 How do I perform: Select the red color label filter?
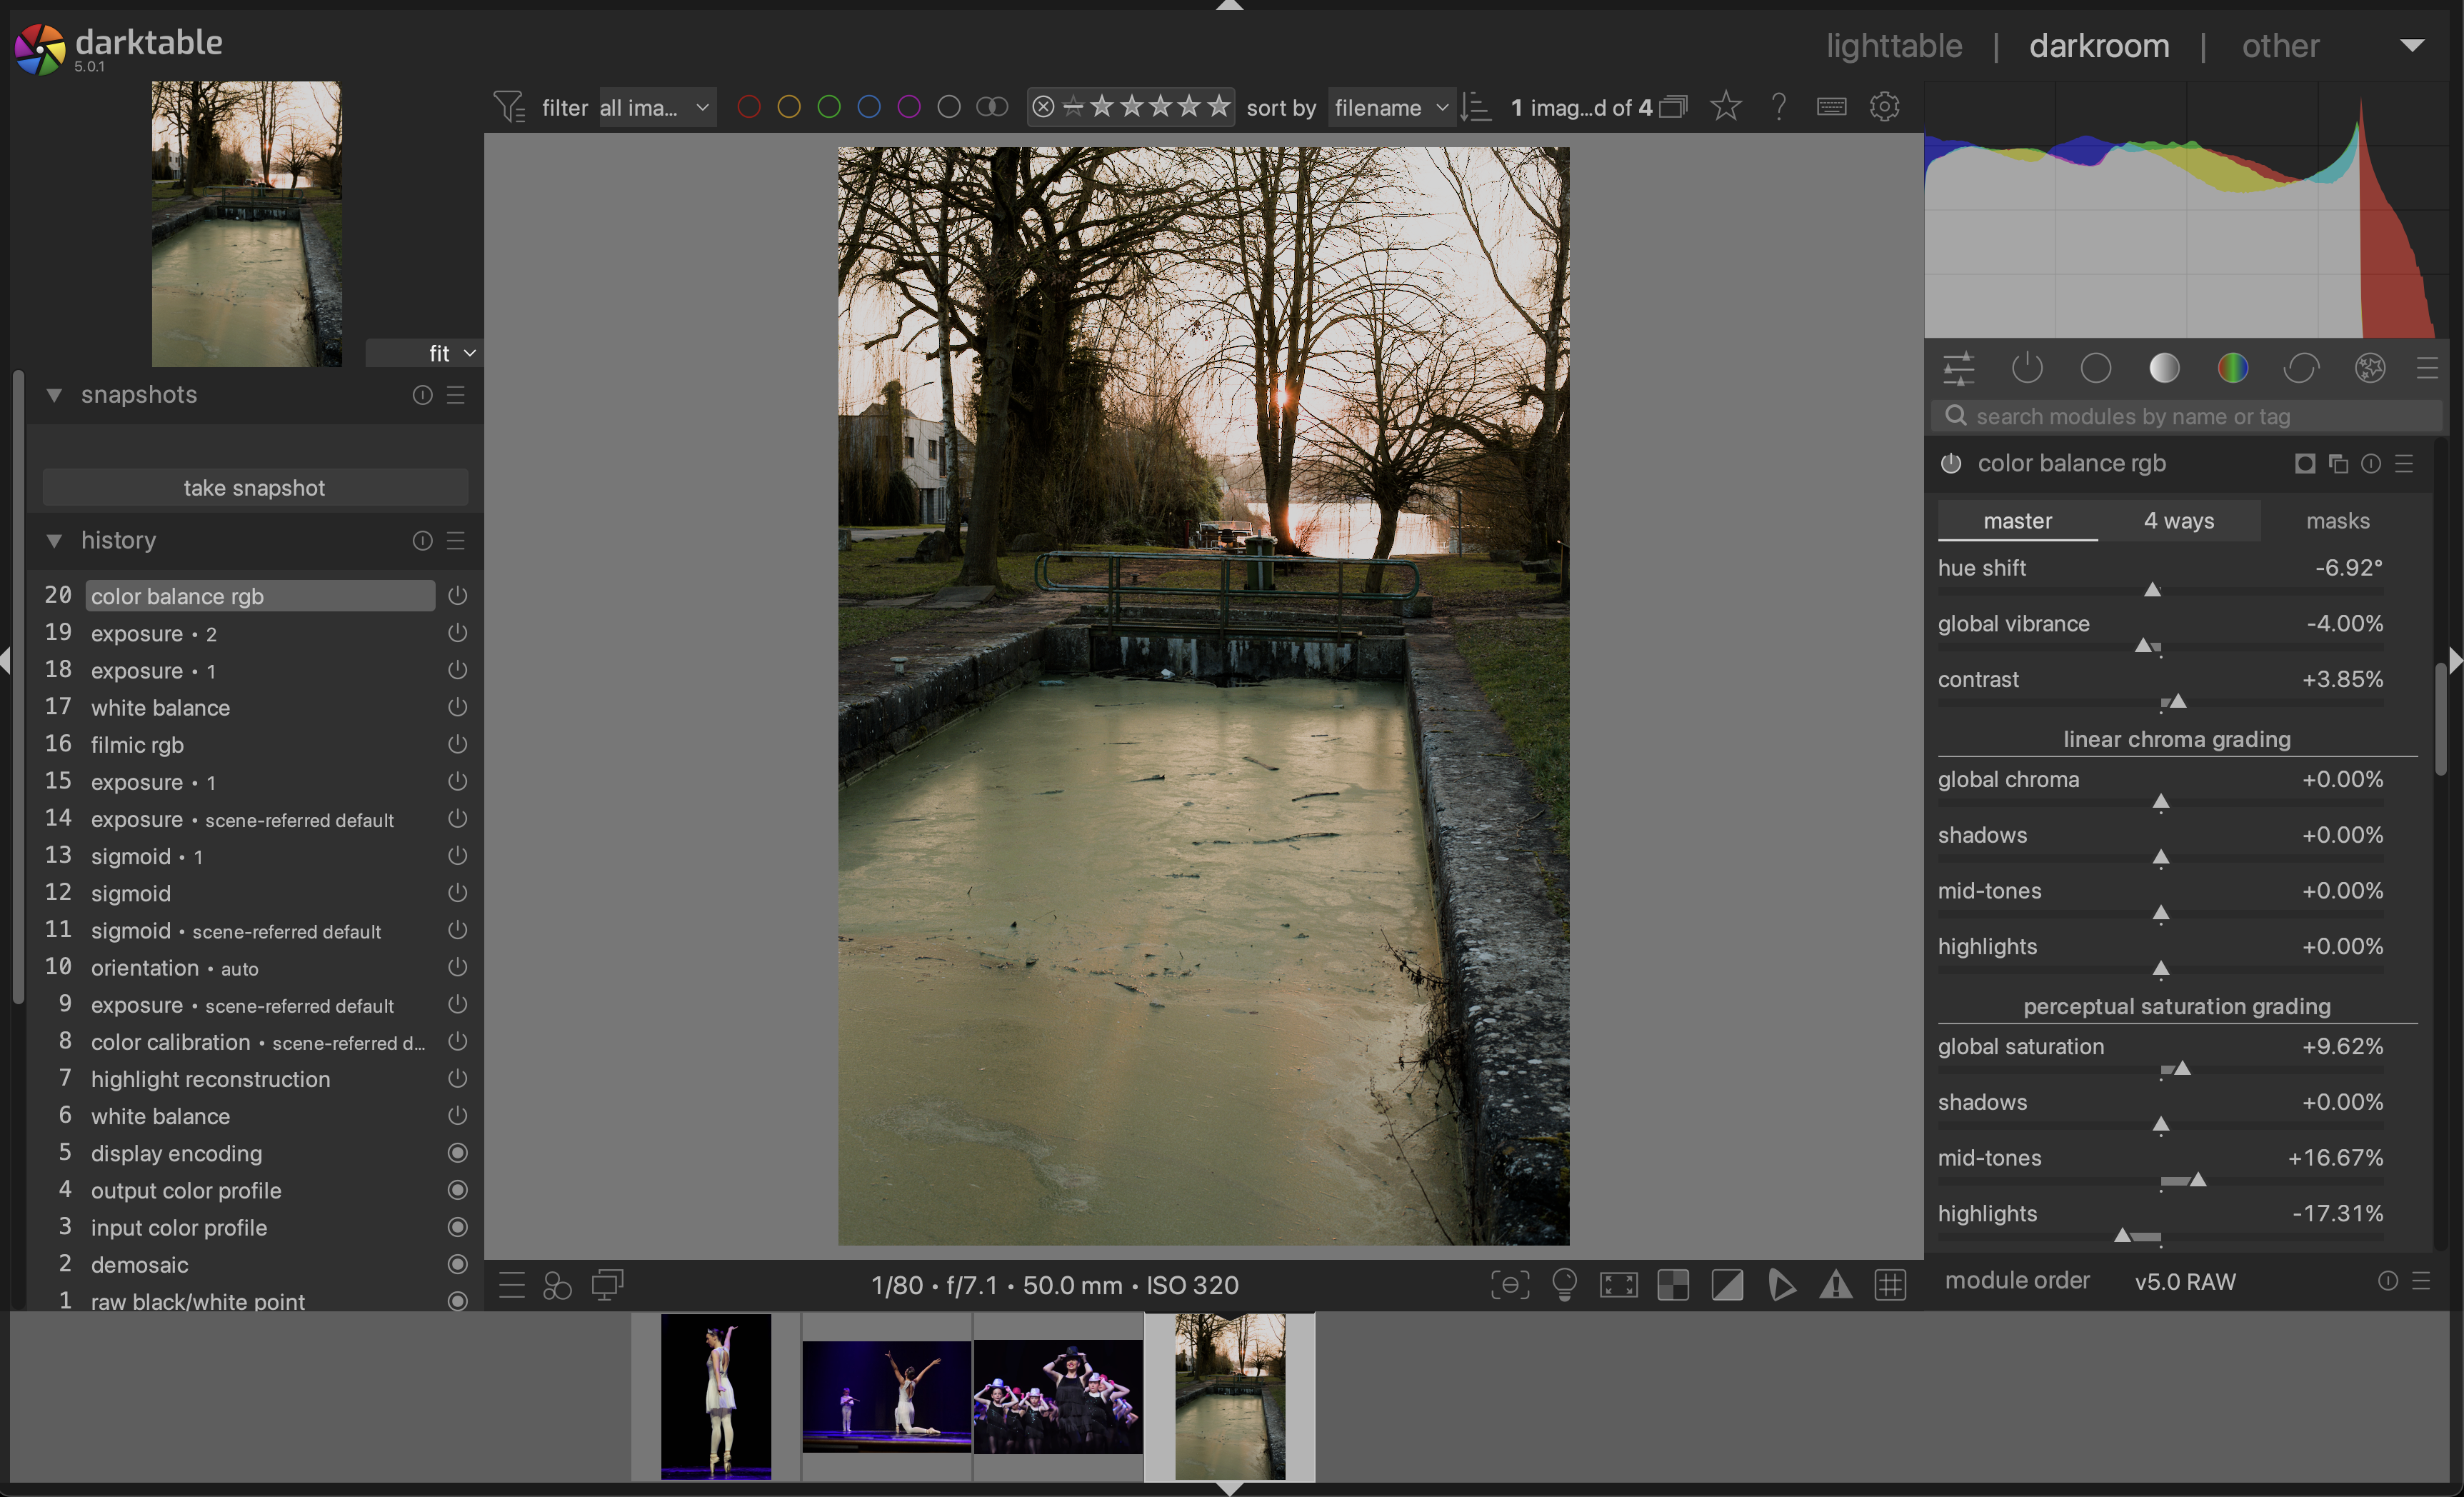[748, 107]
